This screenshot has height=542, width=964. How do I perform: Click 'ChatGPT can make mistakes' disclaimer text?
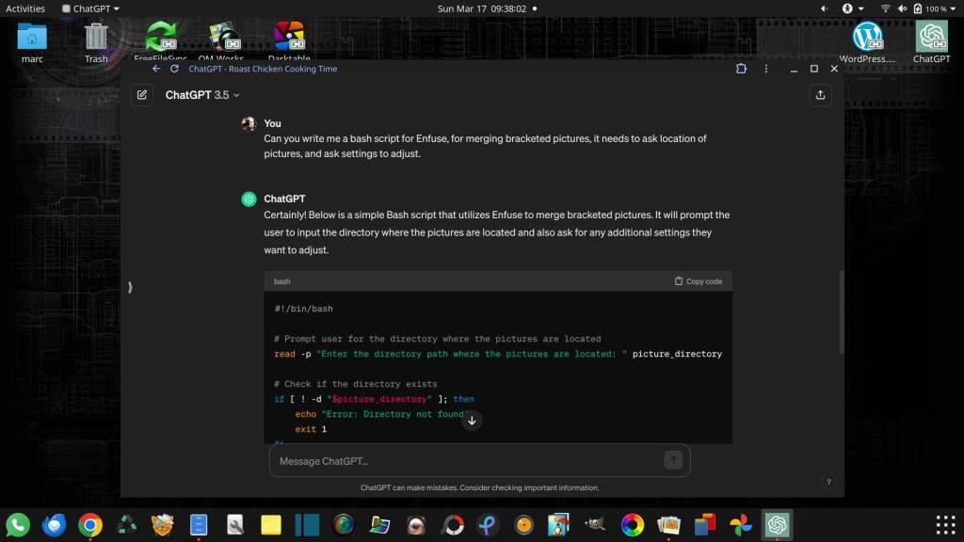[479, 488]
